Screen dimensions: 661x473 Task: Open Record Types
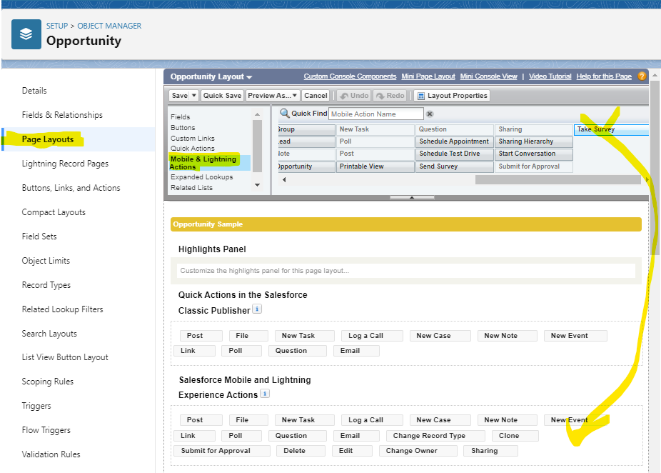click(46, 285)
